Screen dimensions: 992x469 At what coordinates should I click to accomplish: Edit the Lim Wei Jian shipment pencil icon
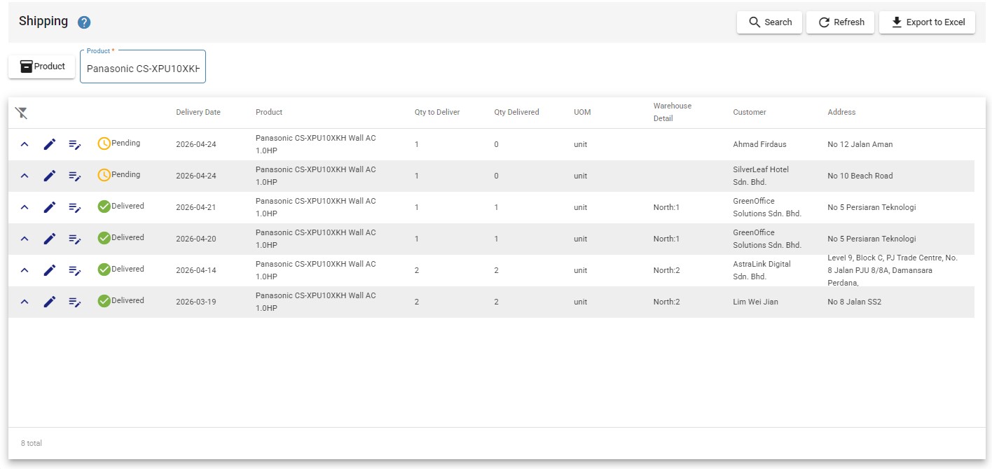[50, 302]
